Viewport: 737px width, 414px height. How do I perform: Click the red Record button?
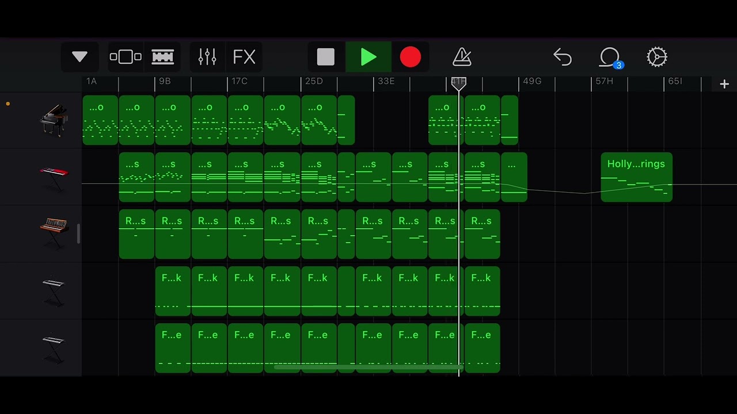[411, 57]
